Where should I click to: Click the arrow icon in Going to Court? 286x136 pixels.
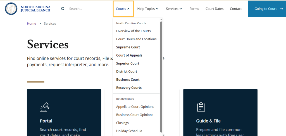pos(281,9)
